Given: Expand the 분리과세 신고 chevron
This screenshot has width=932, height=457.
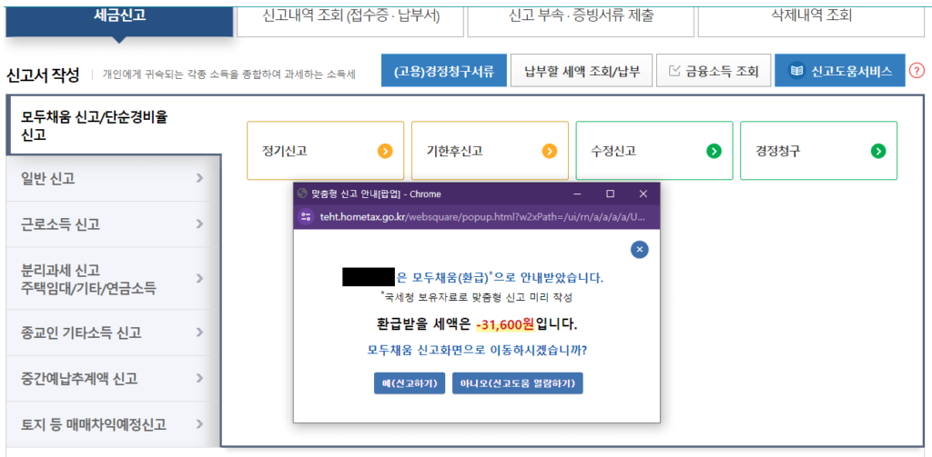Looking at the screenshot, I should point(199,278).
